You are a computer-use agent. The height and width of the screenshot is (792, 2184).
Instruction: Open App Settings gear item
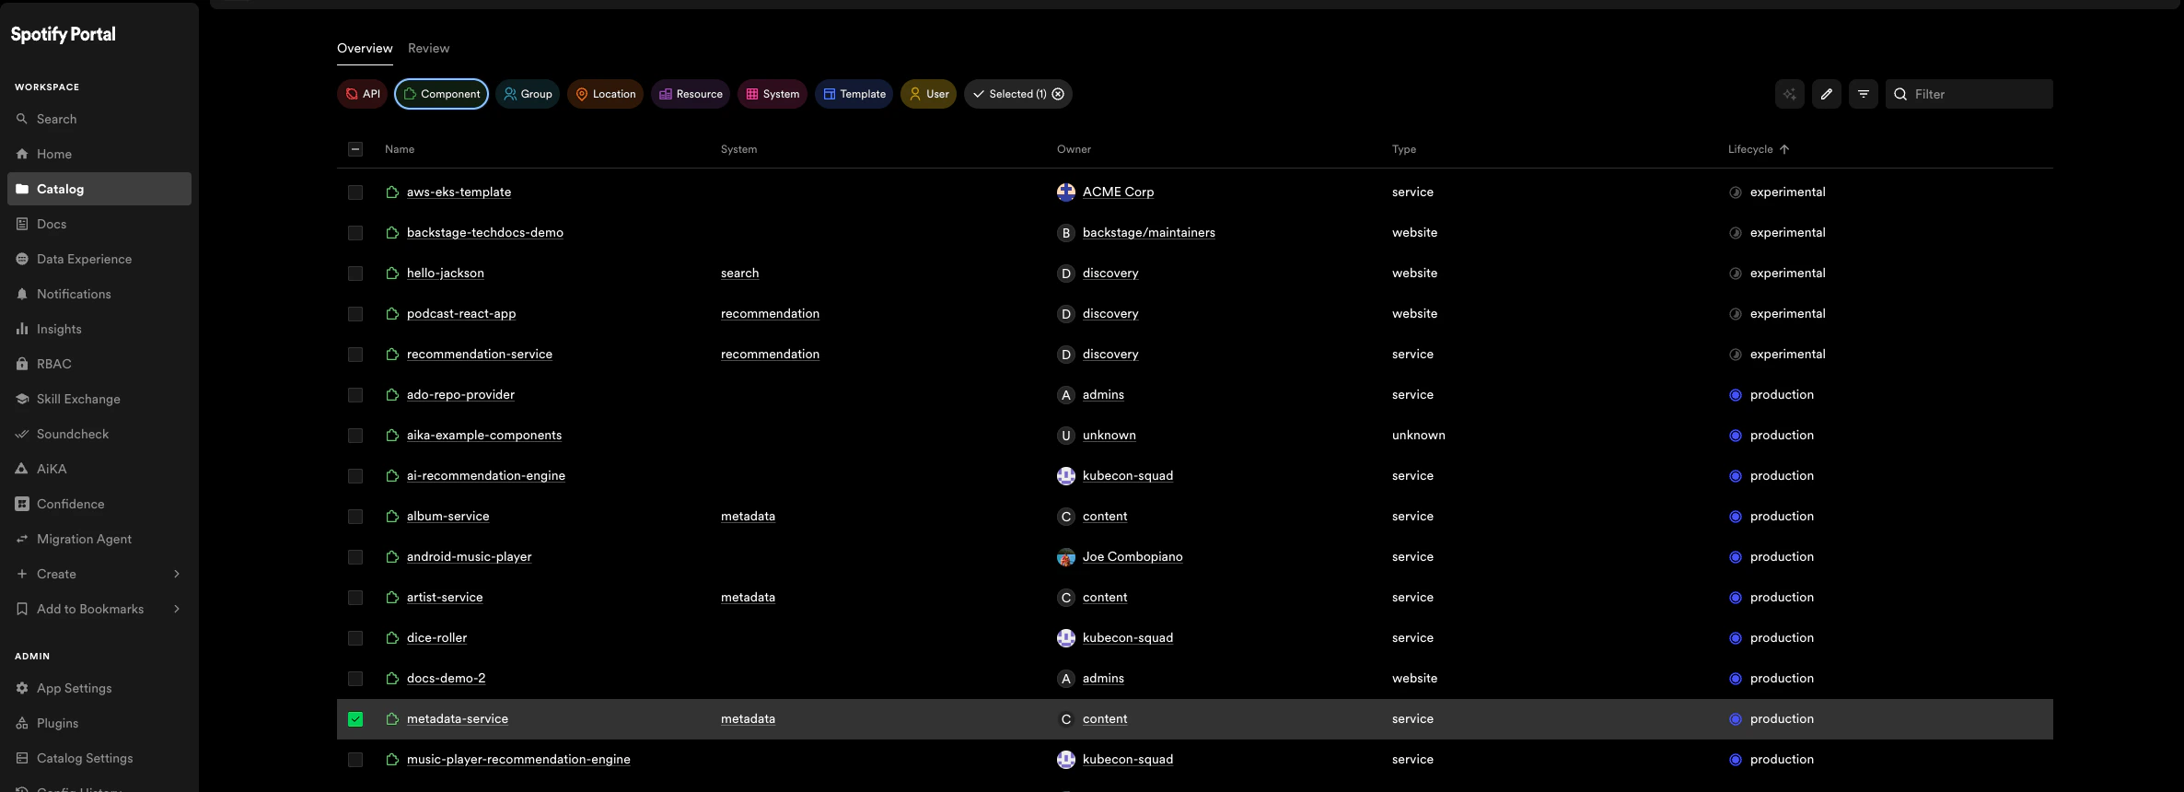[x=99, y=688]
